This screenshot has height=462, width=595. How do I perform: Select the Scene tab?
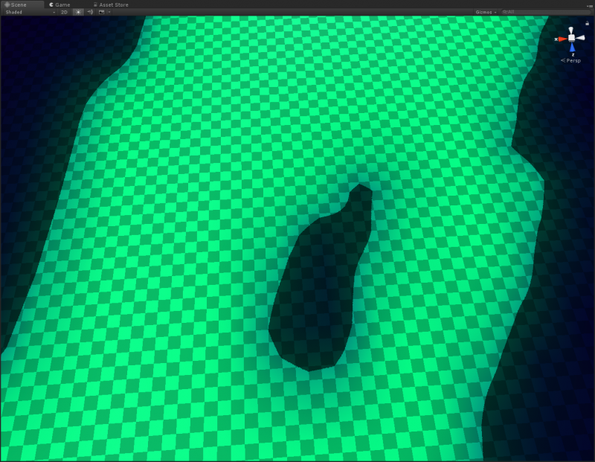pyautogui.click(x=16, y=4)
